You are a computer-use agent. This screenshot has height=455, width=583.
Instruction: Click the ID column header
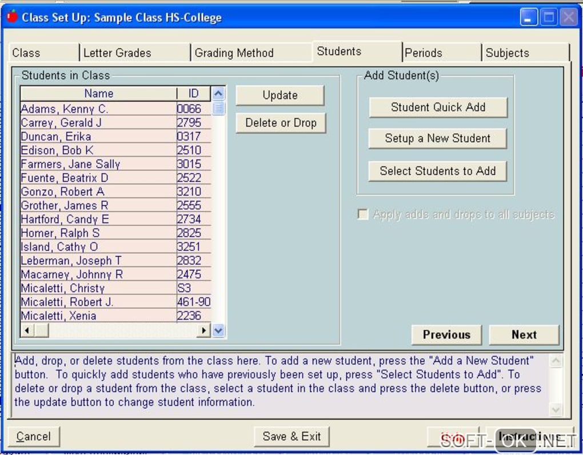pos(194,93)
